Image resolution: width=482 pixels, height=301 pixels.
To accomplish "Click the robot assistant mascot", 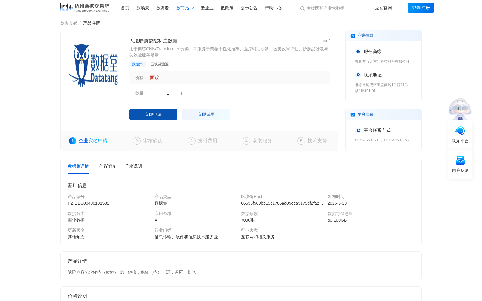I will pyautogui.click(x=460, y=109).
